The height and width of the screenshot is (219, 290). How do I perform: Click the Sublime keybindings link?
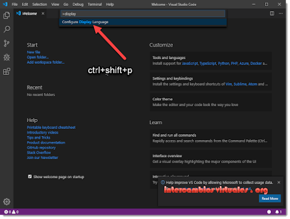(x=240, y=84)
